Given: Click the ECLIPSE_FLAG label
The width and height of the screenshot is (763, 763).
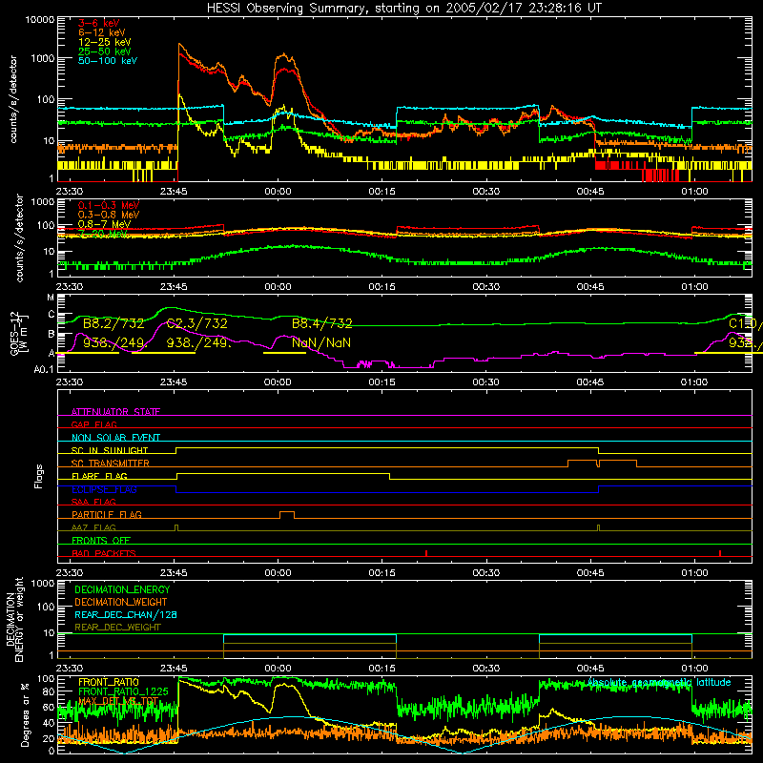Looking at the screenshot, I should coord(104,489).
